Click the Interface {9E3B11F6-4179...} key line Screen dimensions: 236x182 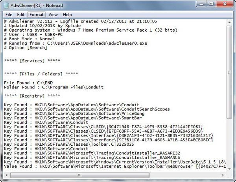coord(109,140)
